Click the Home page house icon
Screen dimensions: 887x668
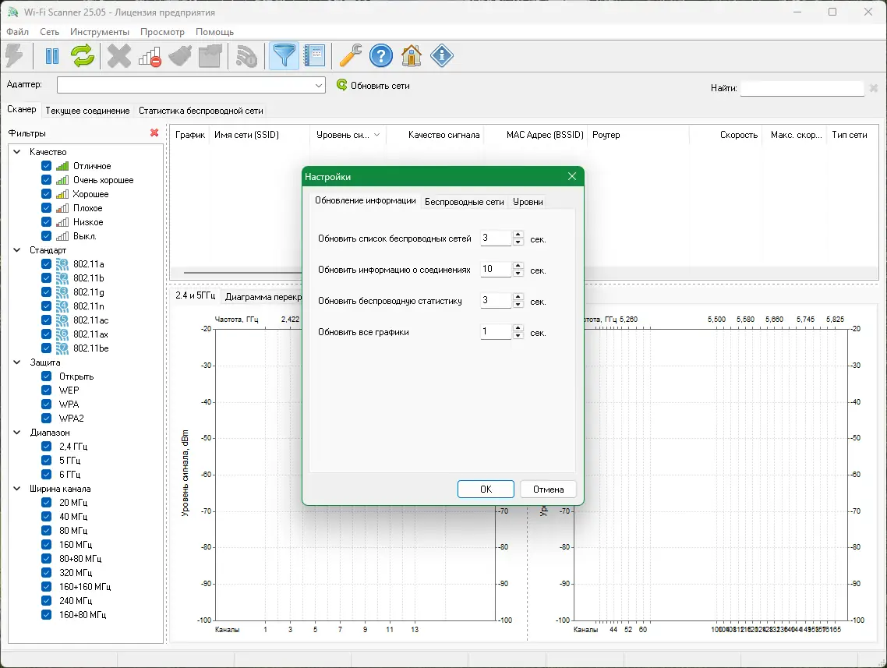[411, 55]
